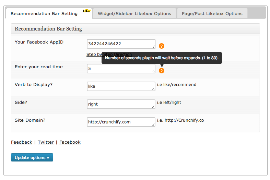
Task: Click the 'i.e left/right' hint text
Action: pyautogui.click(x=169, y=103)
